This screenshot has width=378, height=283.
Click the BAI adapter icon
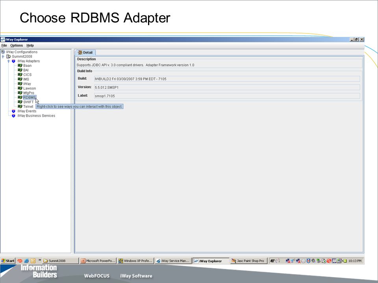(20, 70)
